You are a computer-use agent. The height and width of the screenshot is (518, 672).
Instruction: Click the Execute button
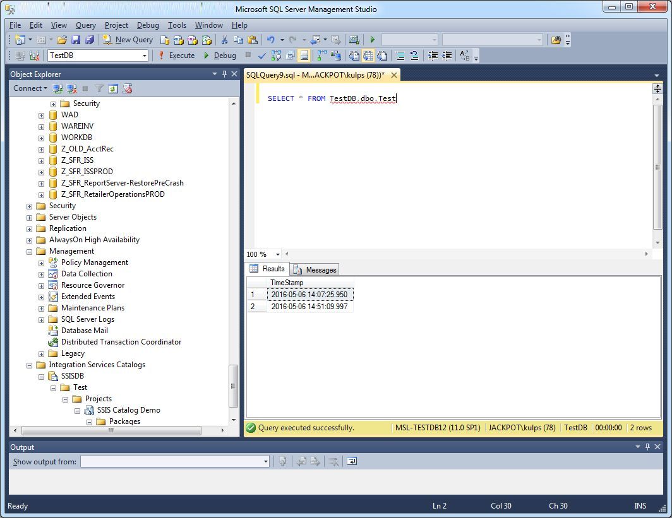(176, 56)
